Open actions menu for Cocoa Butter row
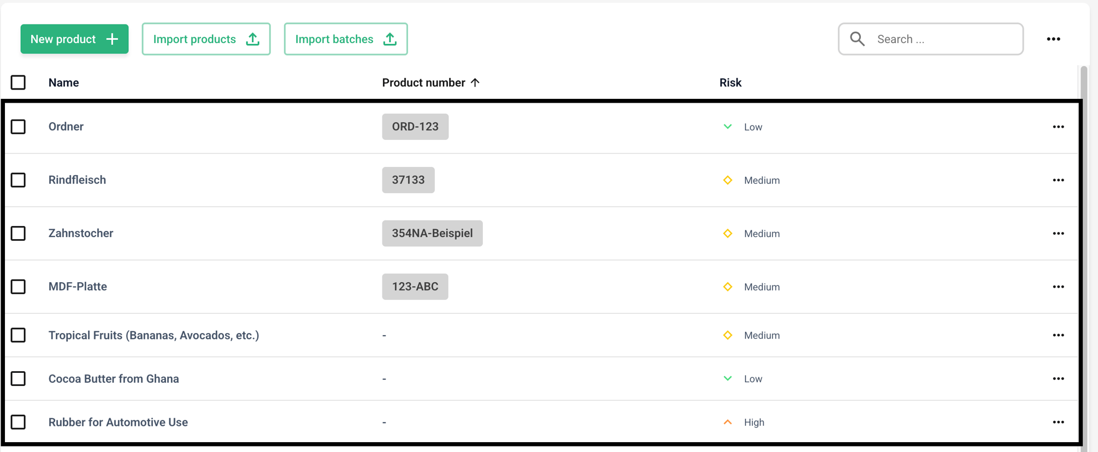Viewport: 1098px width, 452px height. click(x=1058, y=379)
